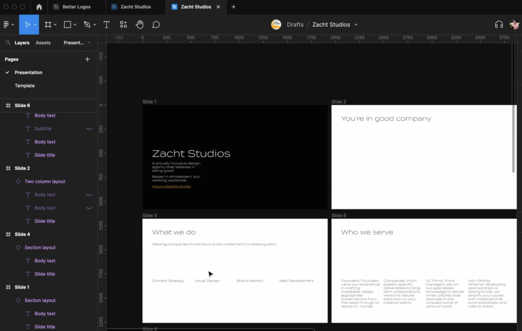This screenshot has height=331, width=522.
Task: Click the Slide 6 frame icon in layers
Action: point(8,105)
